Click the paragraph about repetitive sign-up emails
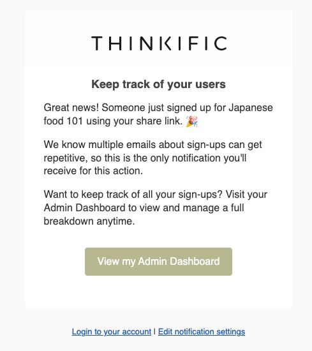Image resolution: width=312 pixels, height=351 pixels. (x=152, y=158)
